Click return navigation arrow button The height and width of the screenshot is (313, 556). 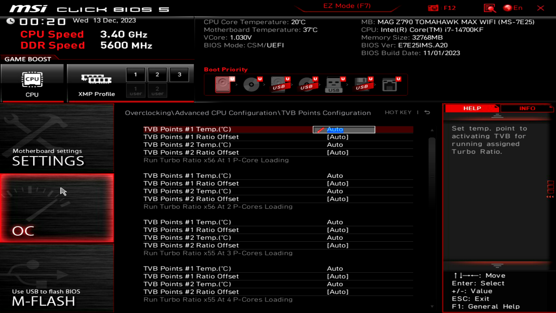pos(429,112)
